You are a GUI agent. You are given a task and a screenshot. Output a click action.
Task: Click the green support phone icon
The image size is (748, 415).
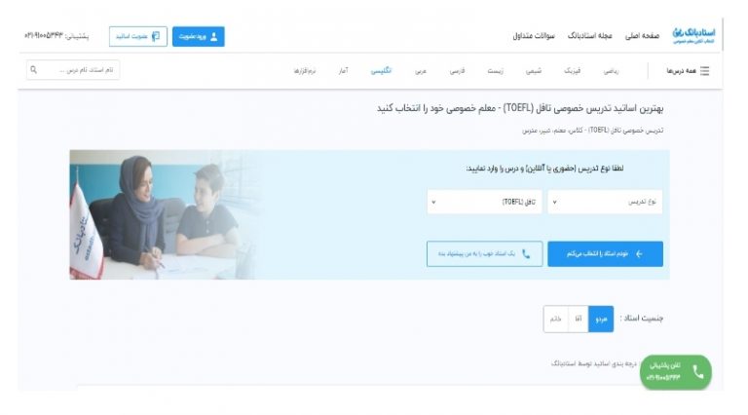[x=698, y=372]
